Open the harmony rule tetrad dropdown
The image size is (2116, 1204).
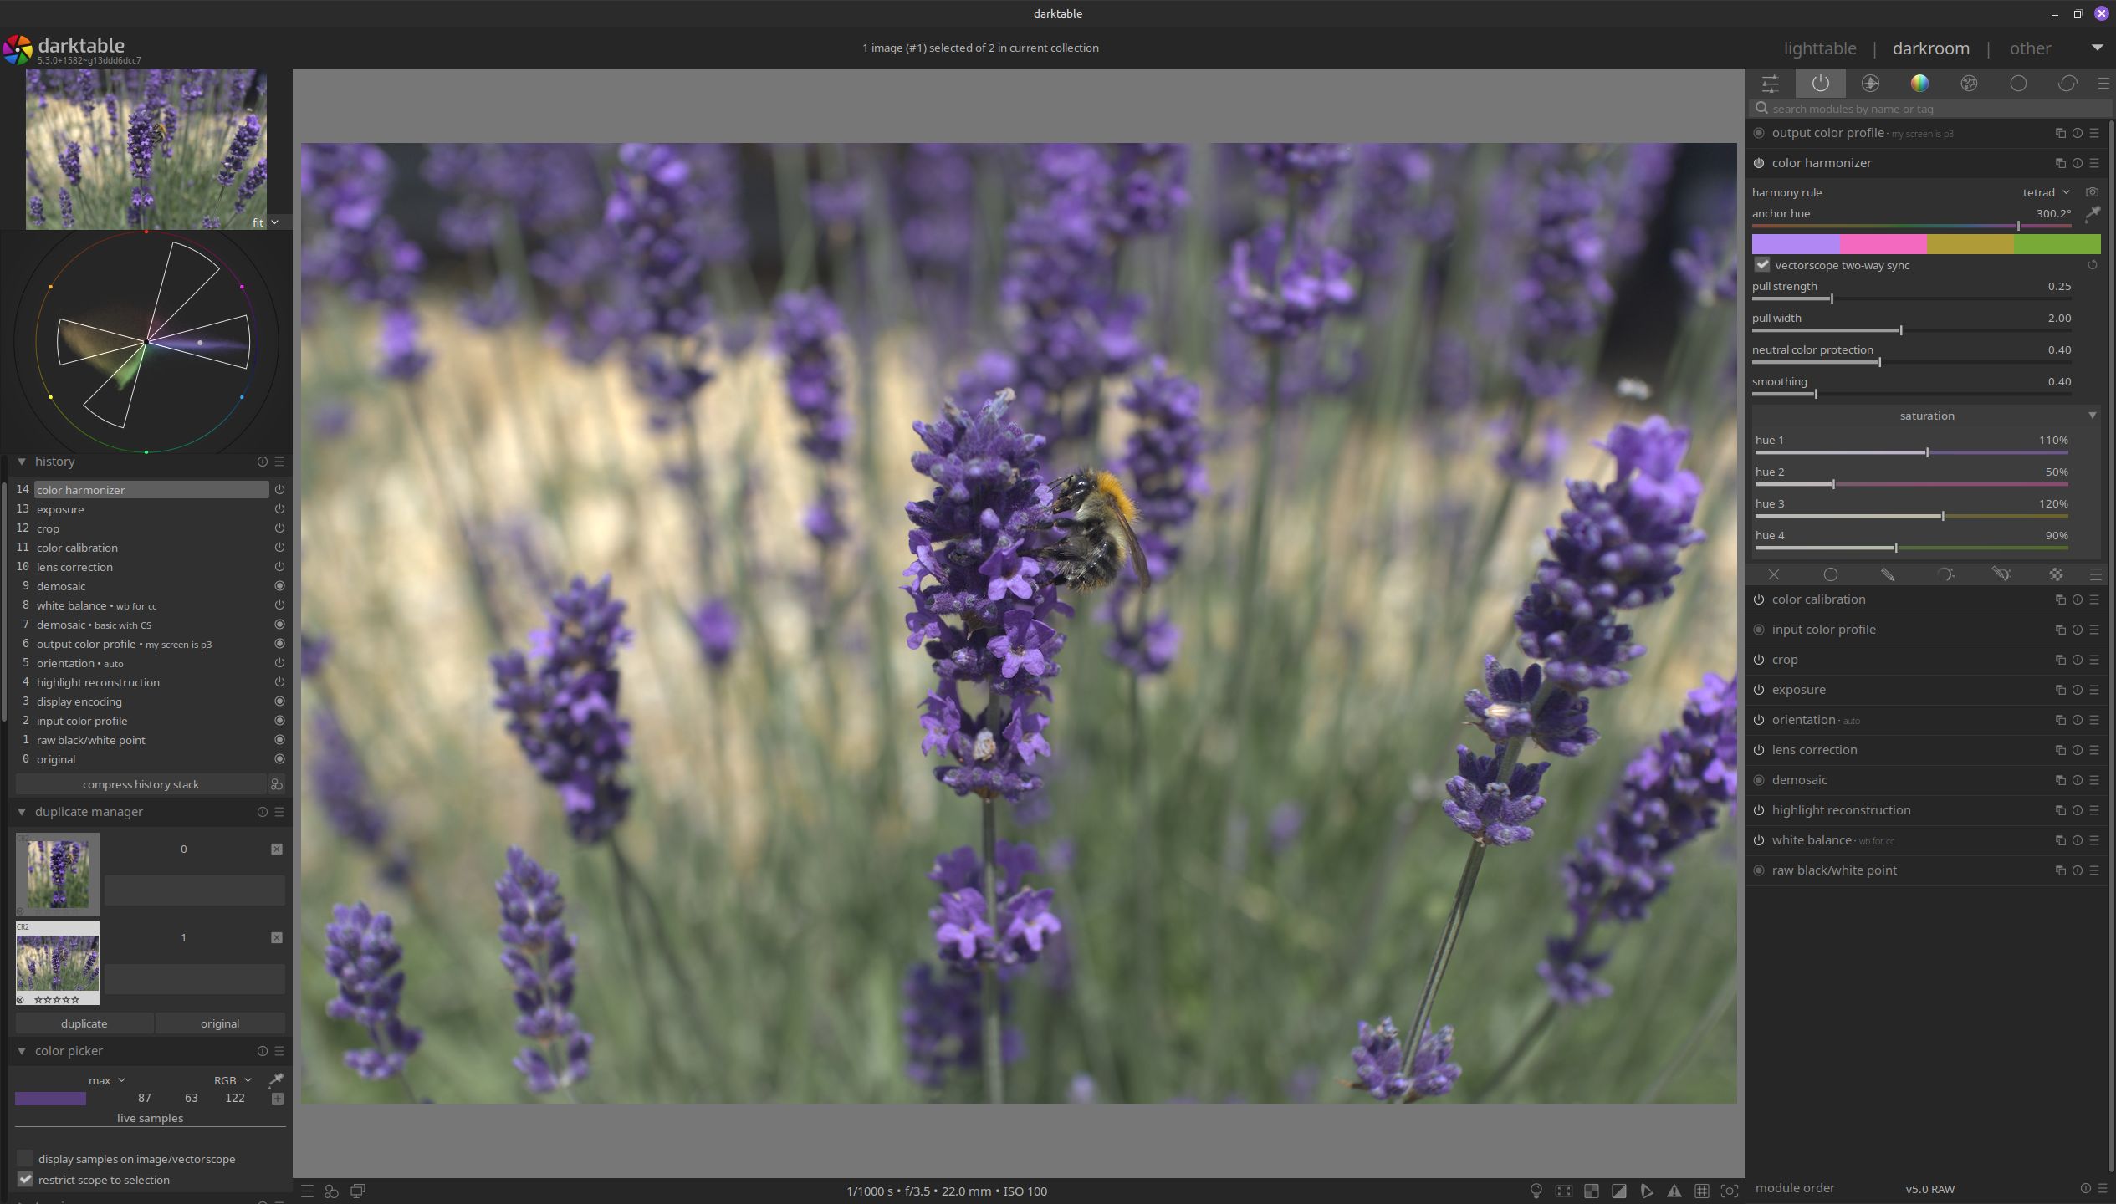click(2045, 192)
